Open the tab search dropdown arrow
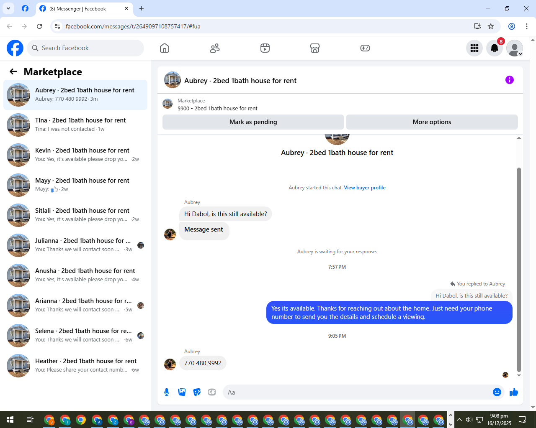 point(8,8)
